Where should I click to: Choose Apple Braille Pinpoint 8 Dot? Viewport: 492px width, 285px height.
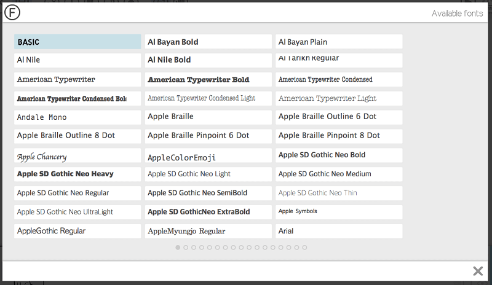339,136
